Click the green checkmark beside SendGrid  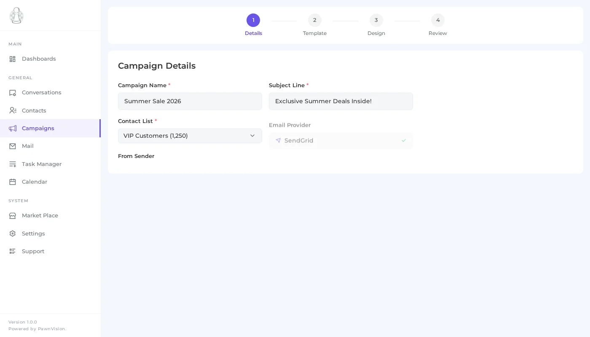(x=404, y=141)
